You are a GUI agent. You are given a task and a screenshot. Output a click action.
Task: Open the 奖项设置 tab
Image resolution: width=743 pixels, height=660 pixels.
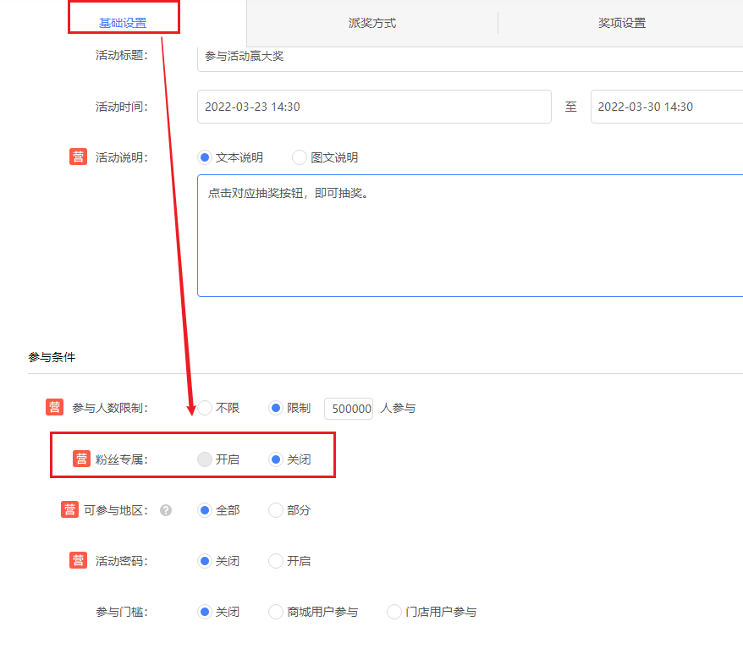pyautogui.click(x=622, y=23)
